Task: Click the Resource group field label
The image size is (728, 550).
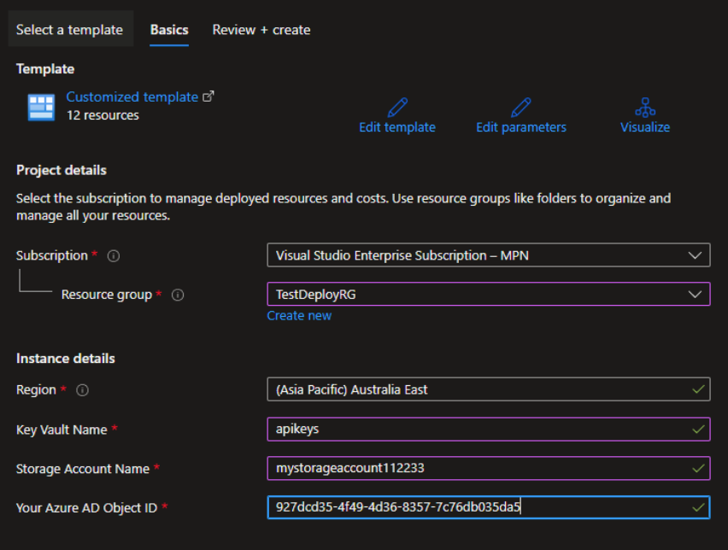Action: coord(107,295)
